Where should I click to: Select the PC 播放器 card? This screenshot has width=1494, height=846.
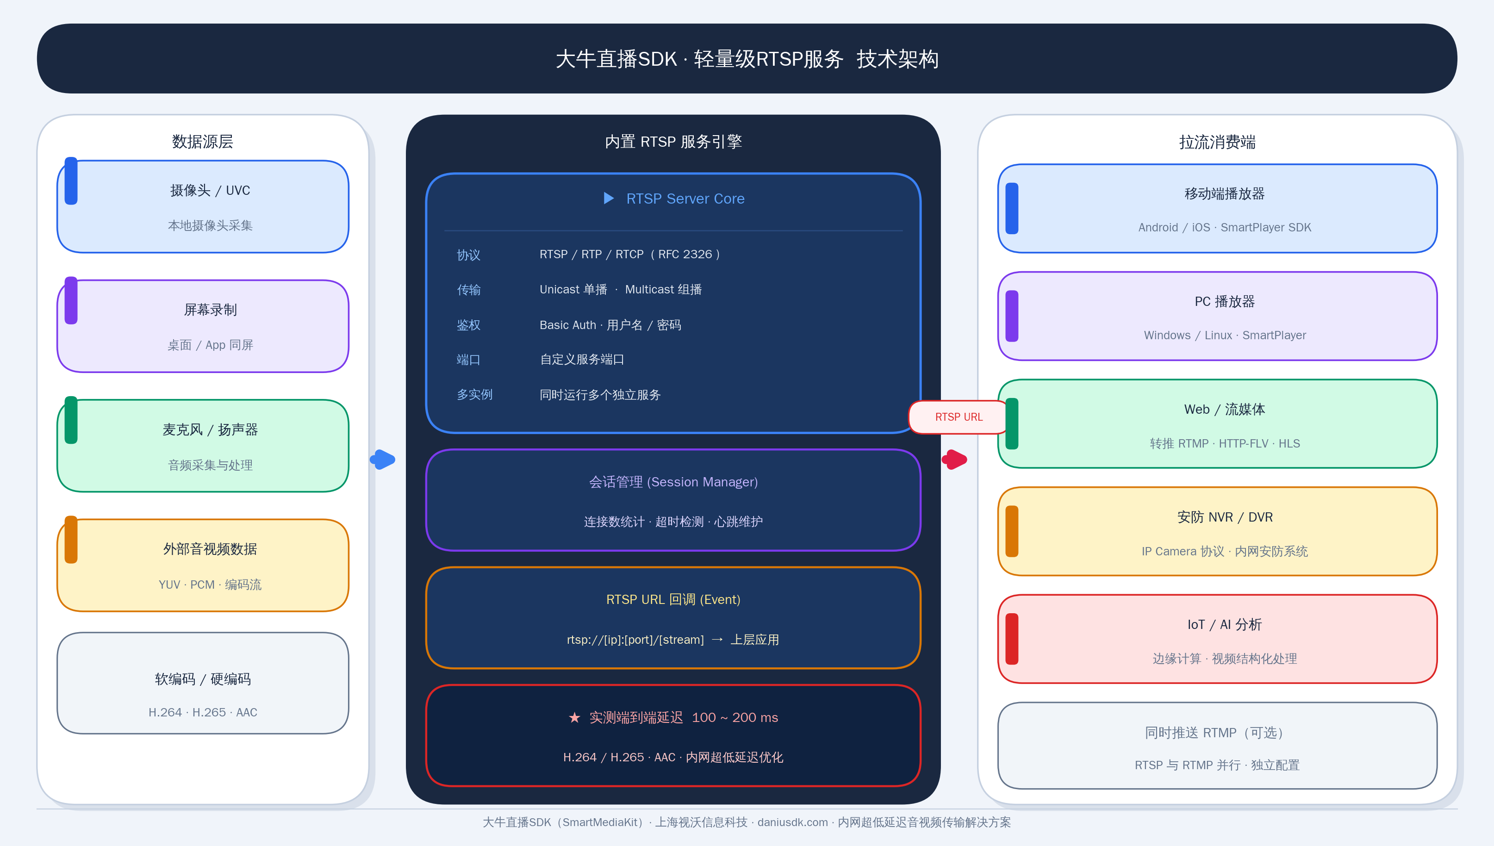1224,316
